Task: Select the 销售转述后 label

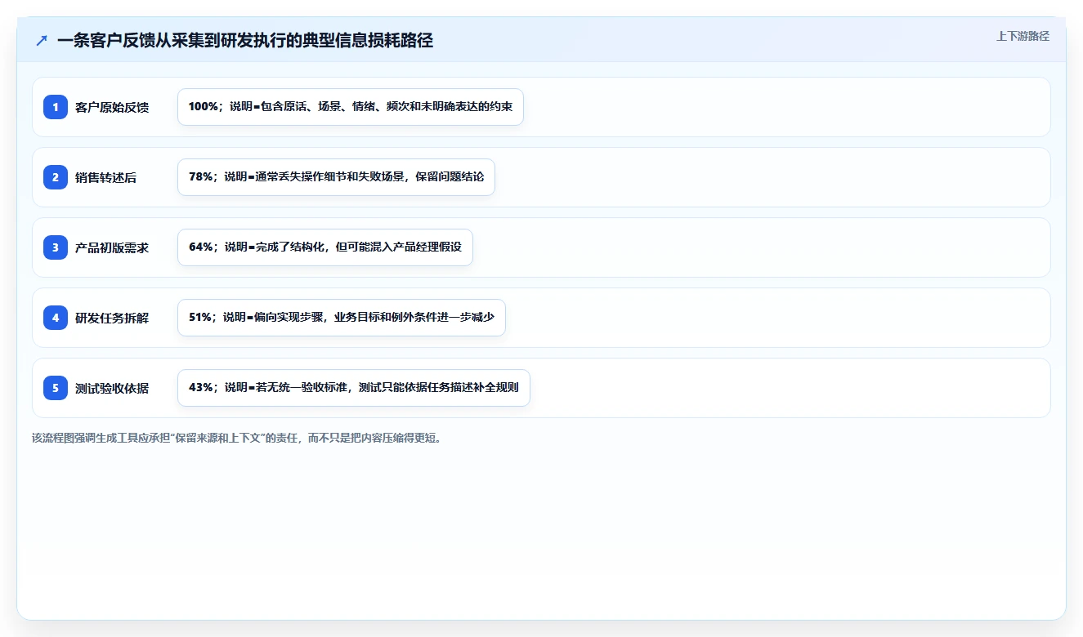Action: tap(105, 177)
